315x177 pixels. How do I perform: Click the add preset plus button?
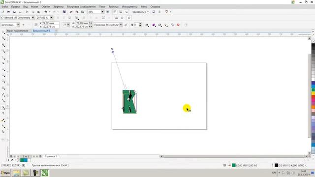click(23, 25)
